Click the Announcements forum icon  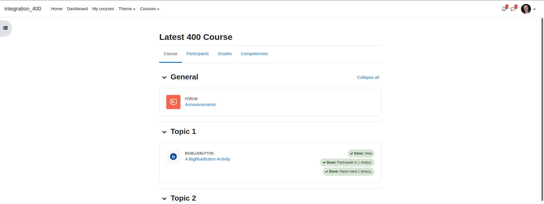(173, 102)
